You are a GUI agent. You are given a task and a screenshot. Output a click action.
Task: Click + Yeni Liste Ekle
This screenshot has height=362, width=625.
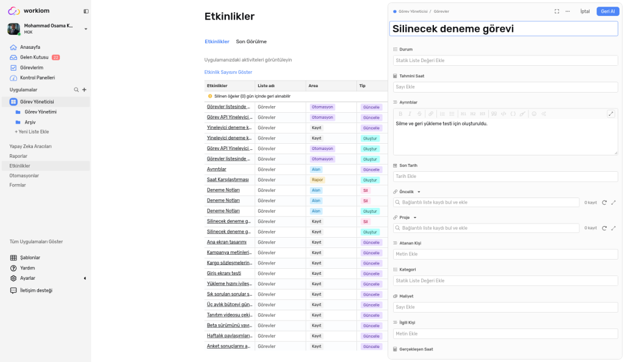32,132
